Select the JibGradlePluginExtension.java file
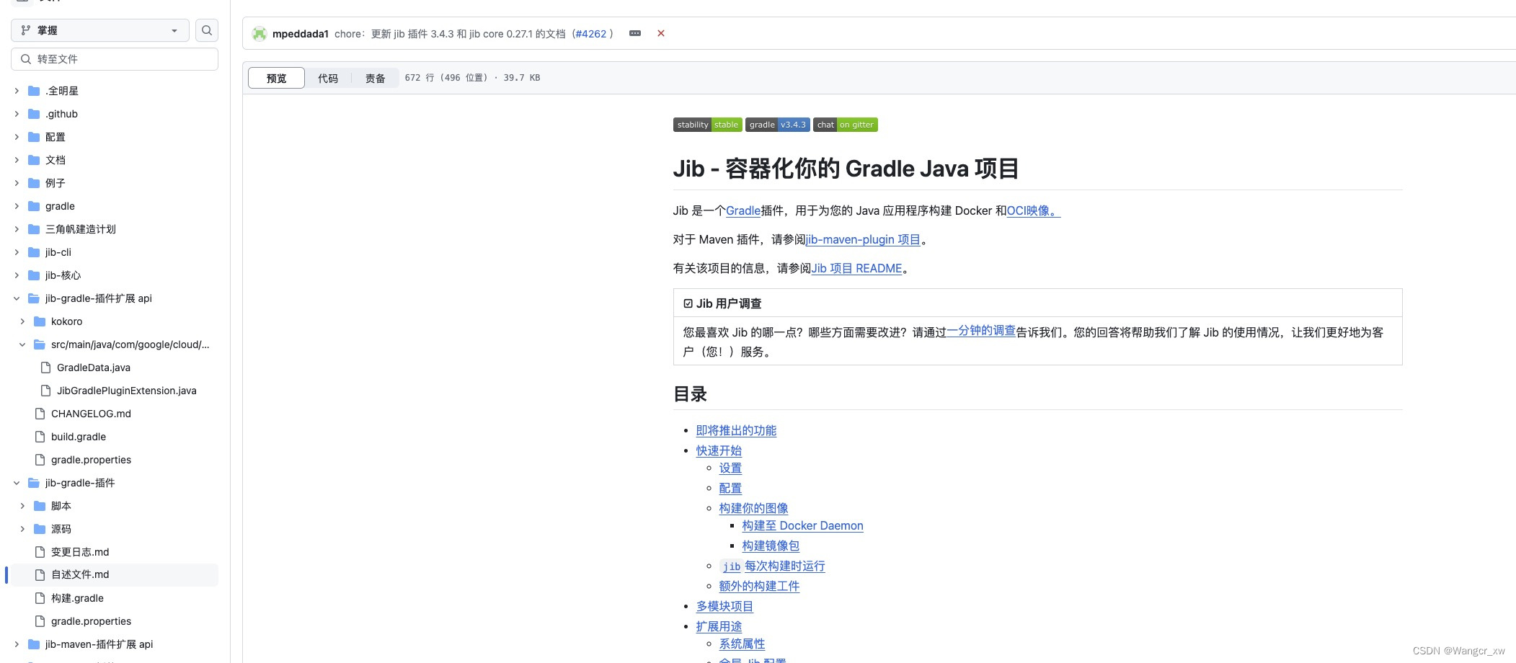This screenshot has height=663, width=1516. coord(127,391)
